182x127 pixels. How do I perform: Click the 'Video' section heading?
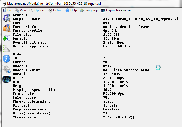point(18,54)
